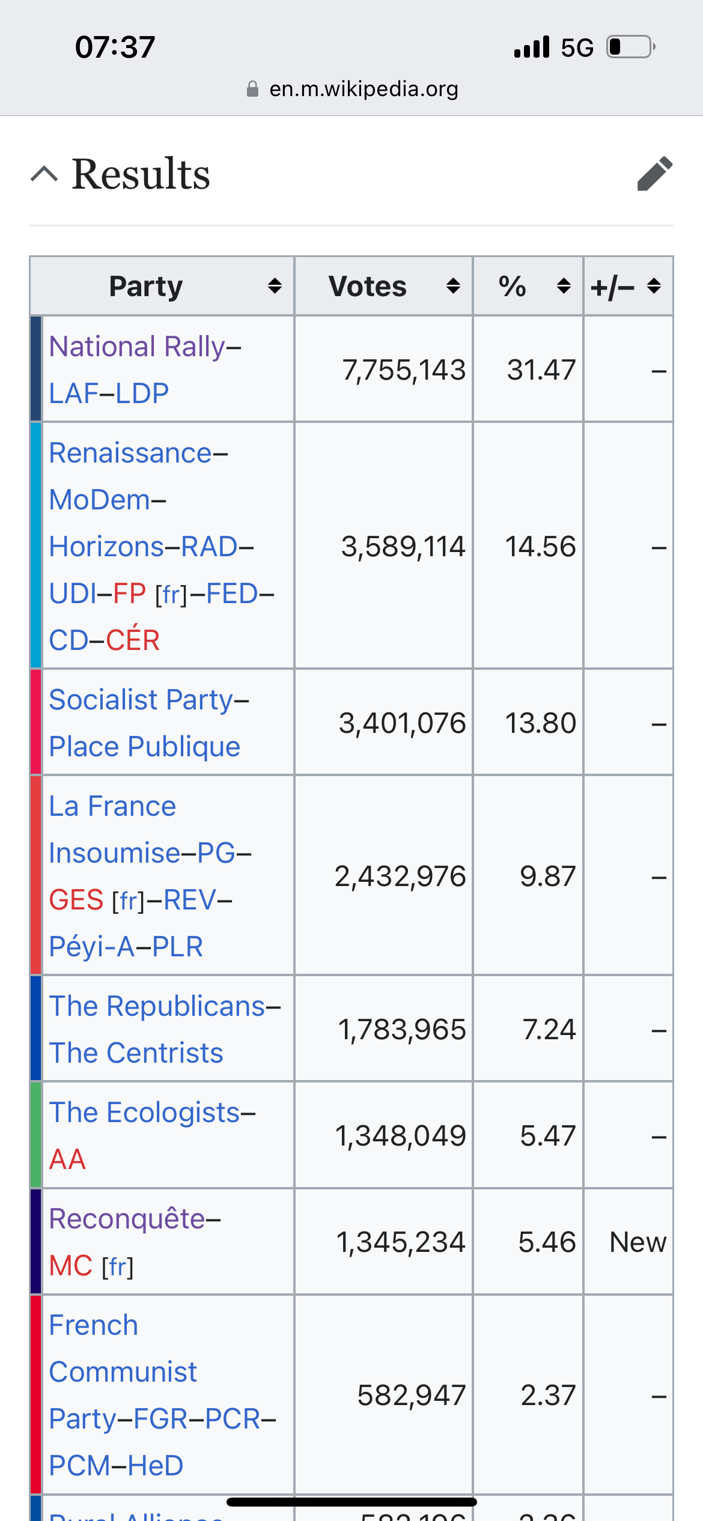Sort table by Party column arrows
703x1521 pixels.
[x=275, y=286]
